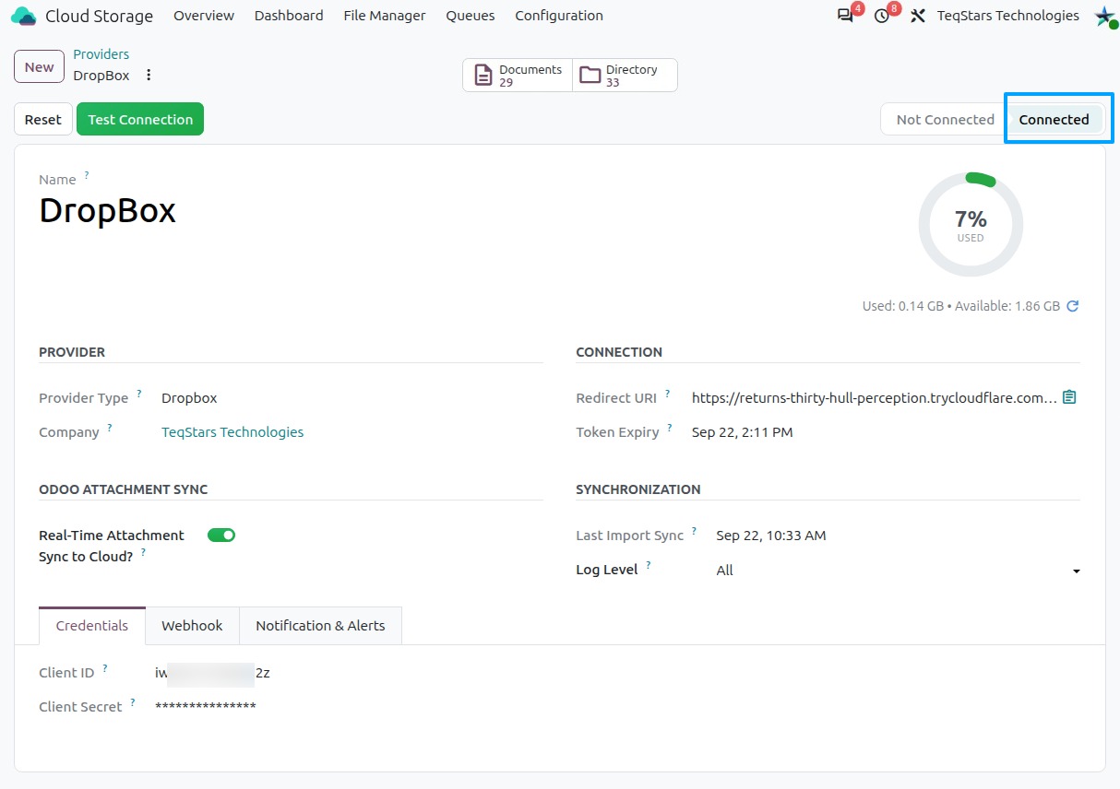This screenshot has height=789, width=1120.
Task: Click the Redirect URI URL text
Action: coord(875,397)
